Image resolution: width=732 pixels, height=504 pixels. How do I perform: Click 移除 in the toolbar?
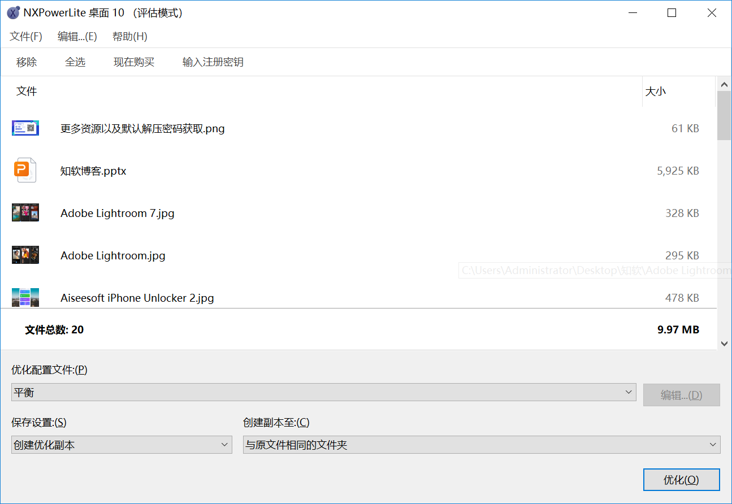(27, 62)
